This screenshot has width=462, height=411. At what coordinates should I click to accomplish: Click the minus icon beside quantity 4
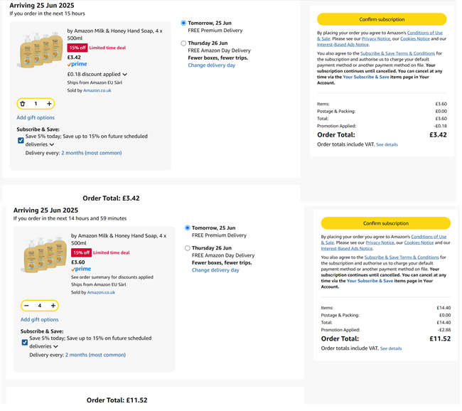coord(26,306)
